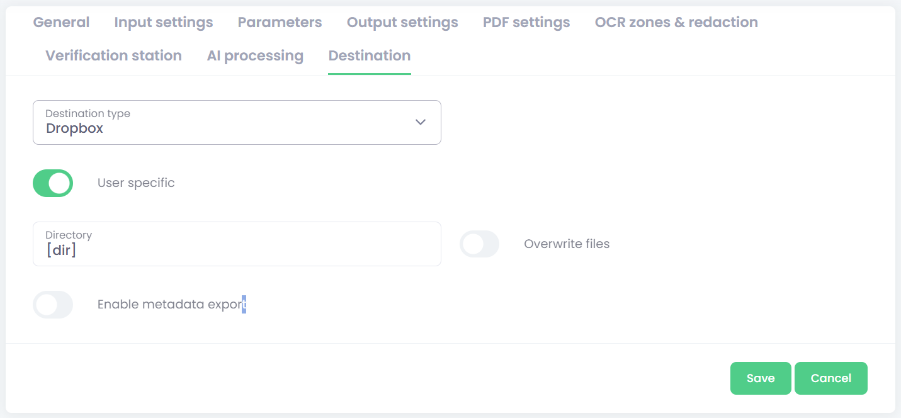Open the Input settings tab
The image size is (901, 418).
pos(164,23)
